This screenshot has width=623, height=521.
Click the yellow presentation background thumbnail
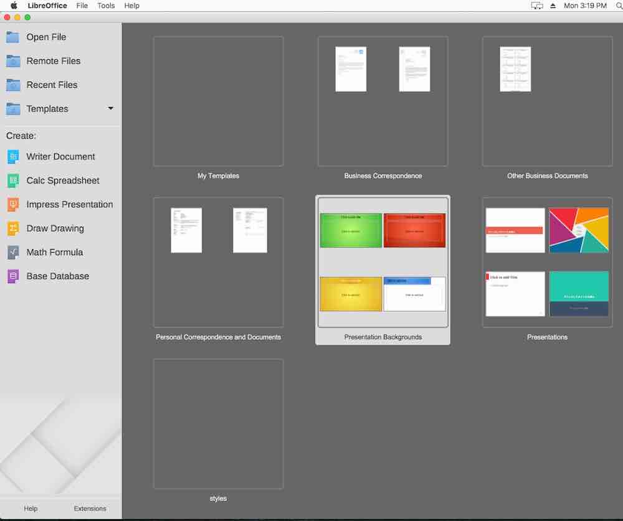tap(351, 294)
